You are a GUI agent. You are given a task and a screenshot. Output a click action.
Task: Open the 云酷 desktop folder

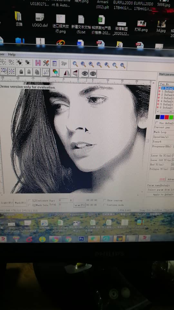click(x=19, y=19)
